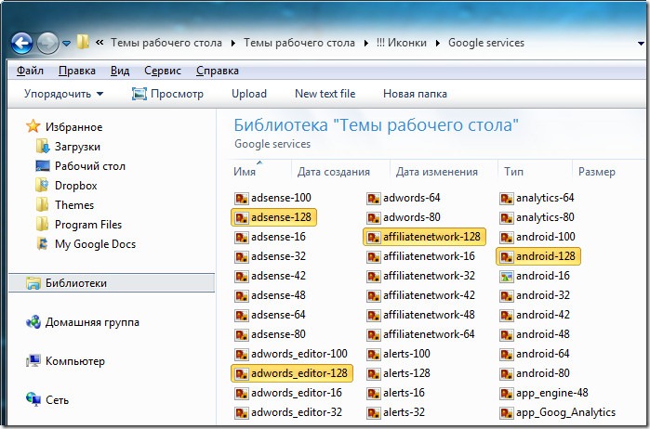Click New text file button

pos(325,94)
